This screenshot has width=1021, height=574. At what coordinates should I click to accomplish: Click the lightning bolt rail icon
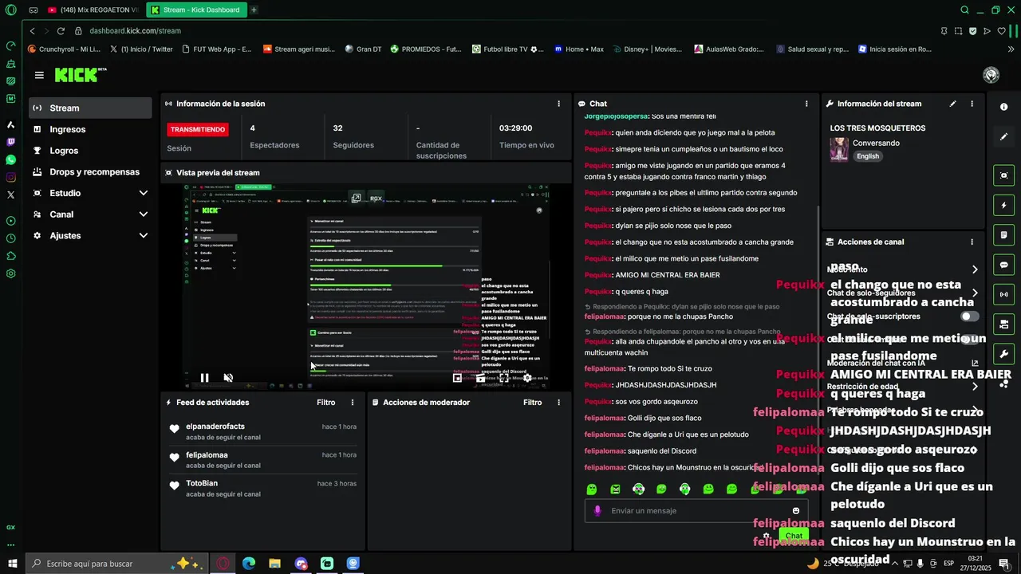tap(1004, 205)
